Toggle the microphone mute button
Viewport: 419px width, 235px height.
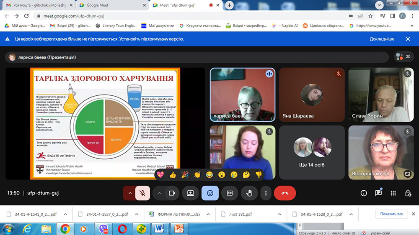[143, 193]
